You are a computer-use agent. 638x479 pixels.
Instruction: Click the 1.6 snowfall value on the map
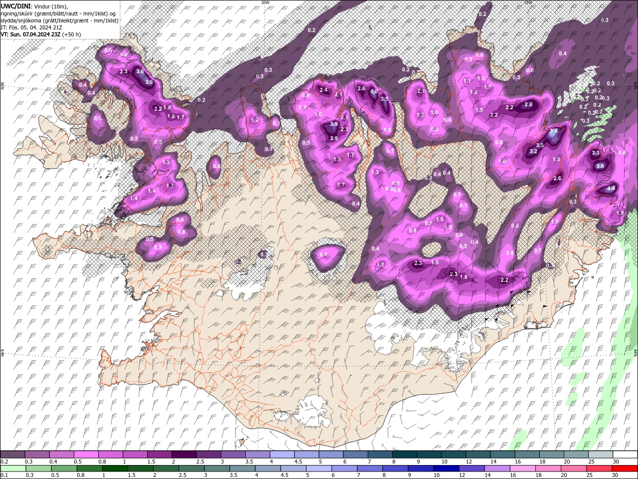click(440, 219)
